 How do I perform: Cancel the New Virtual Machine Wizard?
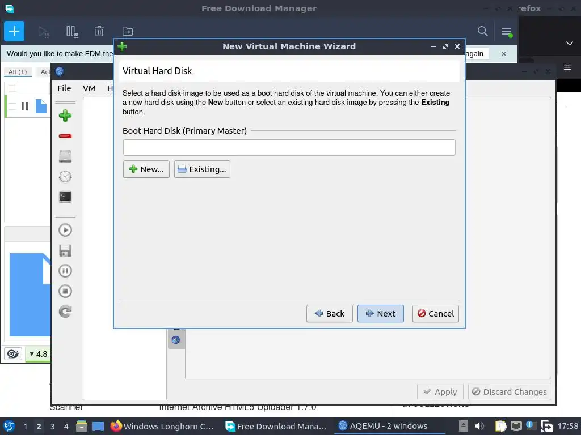[x=435, y=313]
